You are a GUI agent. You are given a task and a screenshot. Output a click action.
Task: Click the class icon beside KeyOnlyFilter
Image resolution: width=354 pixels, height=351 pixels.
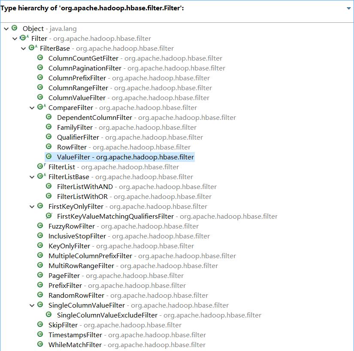pos(40,245)
